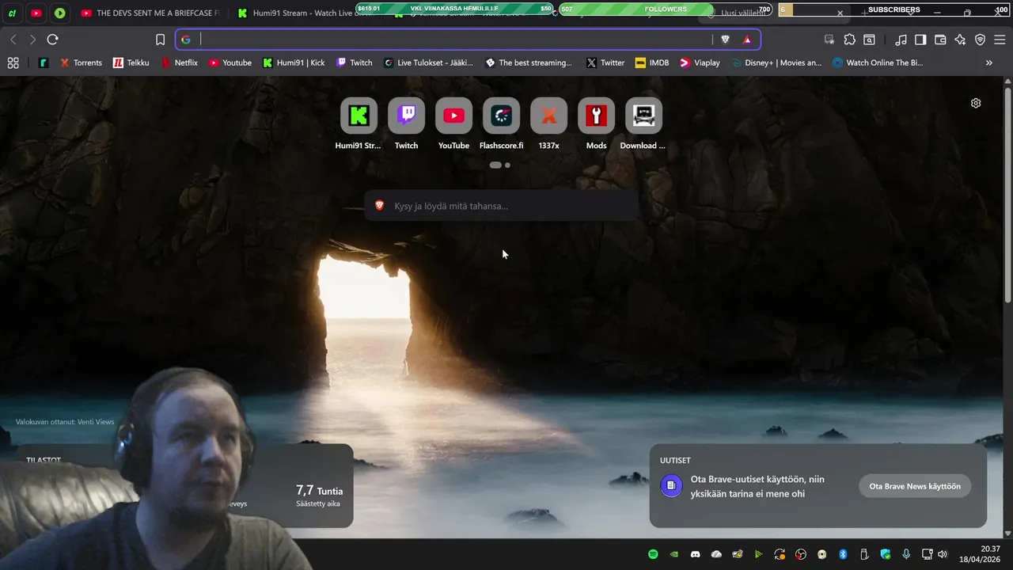
Task: Open Viaplay bookmark
Action: 700,63
